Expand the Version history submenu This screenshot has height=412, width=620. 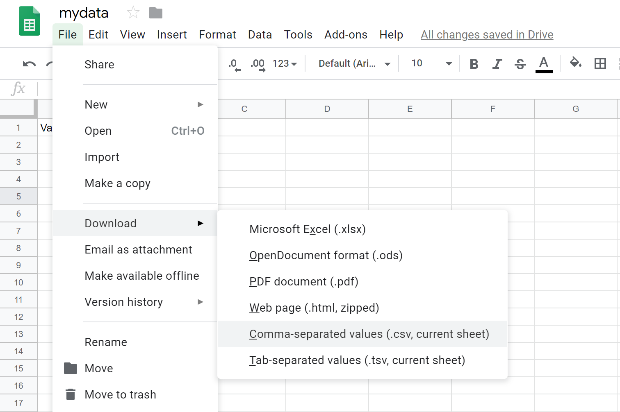135,302
